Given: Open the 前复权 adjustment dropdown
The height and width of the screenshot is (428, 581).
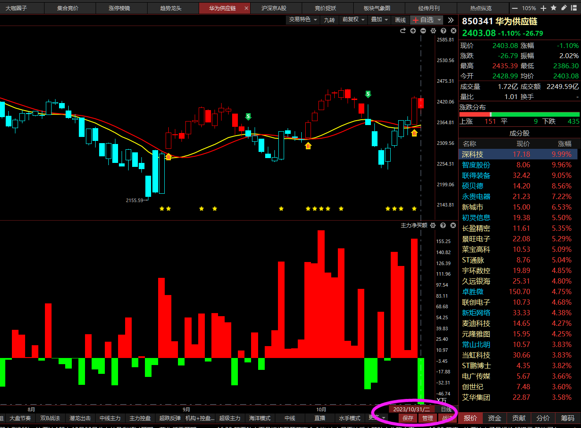Looking at the screenshot, I should (354, 20).
